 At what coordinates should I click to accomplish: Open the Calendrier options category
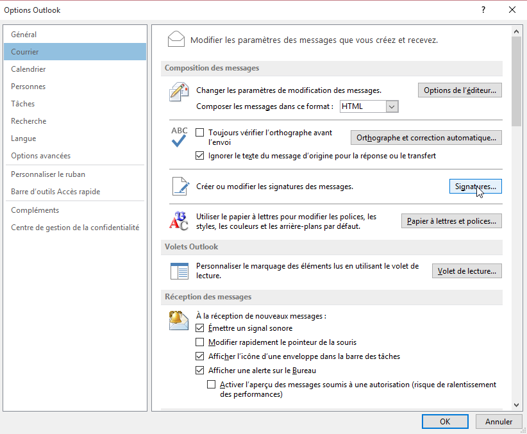[75, 69]
